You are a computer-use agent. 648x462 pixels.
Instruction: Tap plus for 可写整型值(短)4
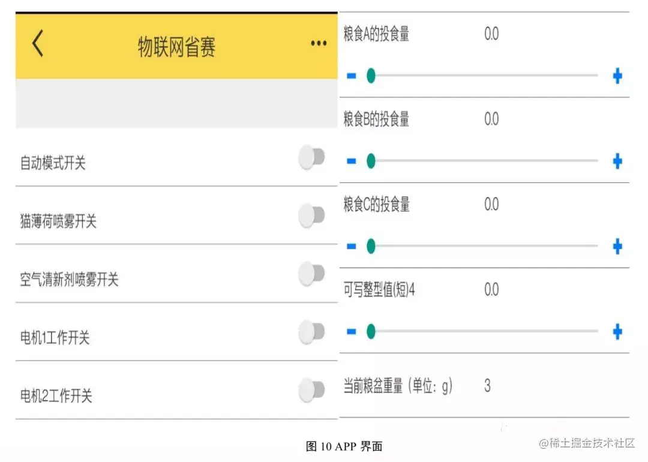(x=617, y=331)
